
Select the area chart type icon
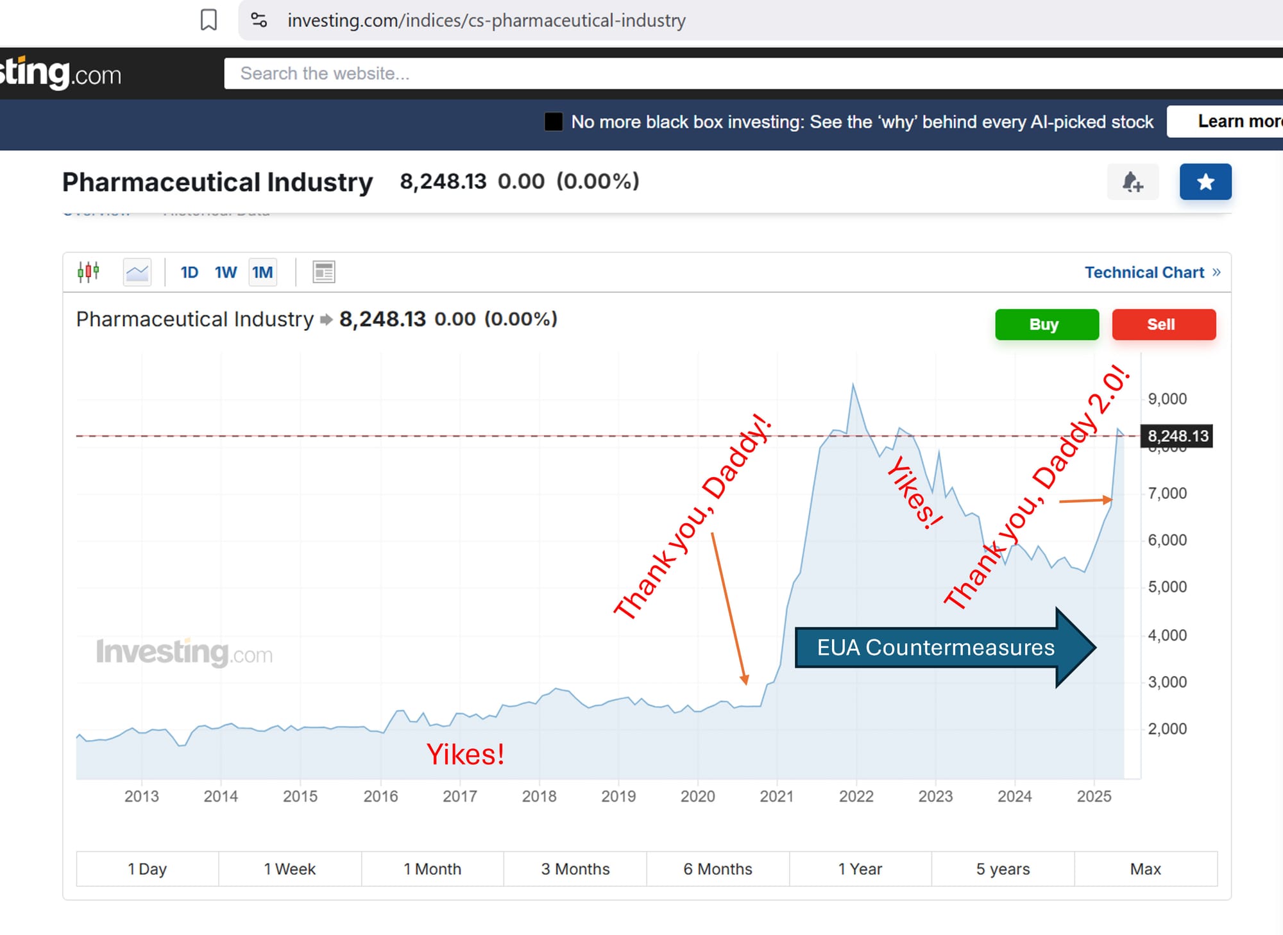(x=137, y=272)
